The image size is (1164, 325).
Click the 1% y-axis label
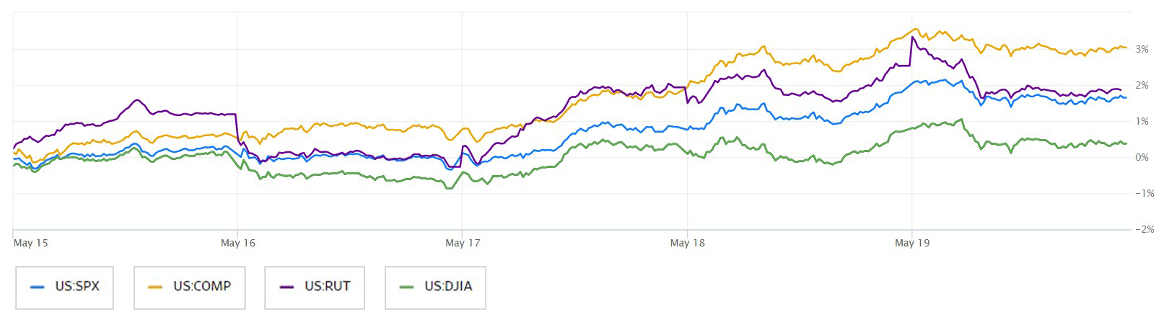(x=1142, y=121)
